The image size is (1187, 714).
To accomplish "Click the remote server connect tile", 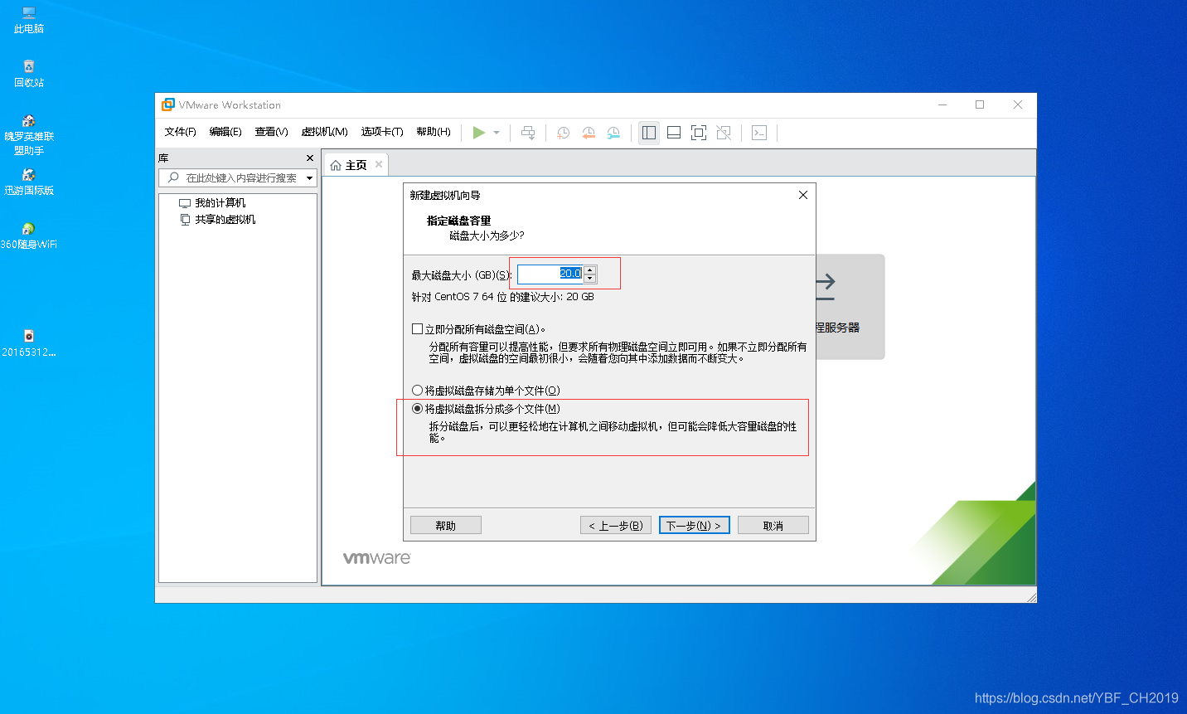I will [x=850, y=307].
